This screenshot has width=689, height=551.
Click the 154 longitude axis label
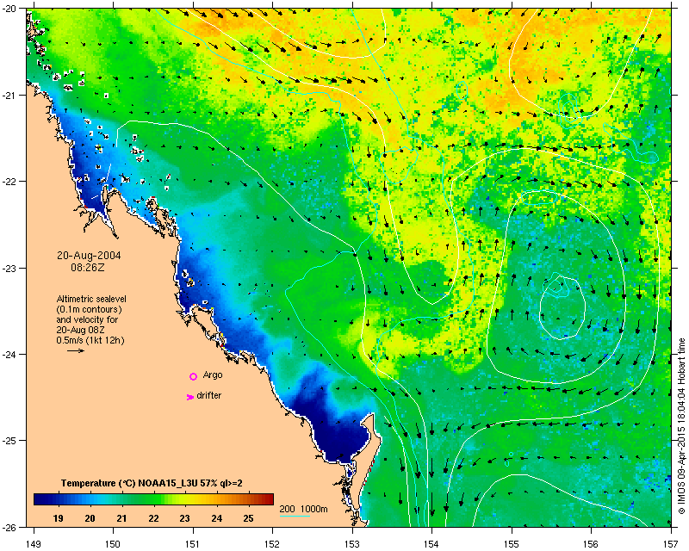click(x=432, y=544)
